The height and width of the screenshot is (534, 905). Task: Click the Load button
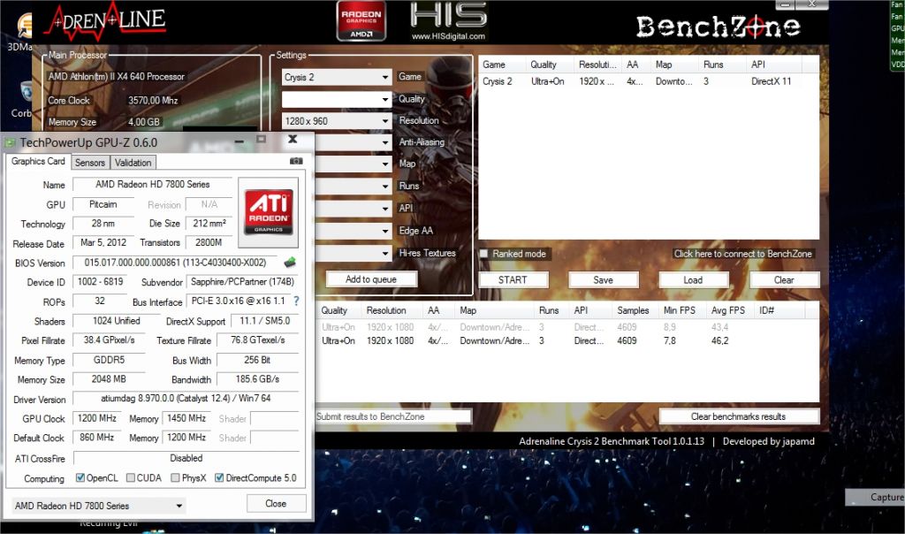point(693,280)
